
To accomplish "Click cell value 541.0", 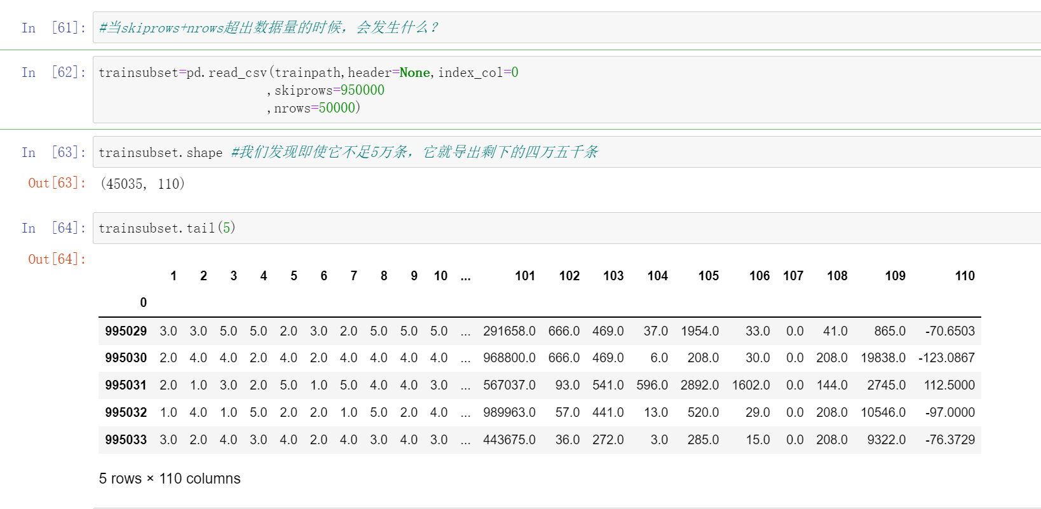I will [608, 385].
